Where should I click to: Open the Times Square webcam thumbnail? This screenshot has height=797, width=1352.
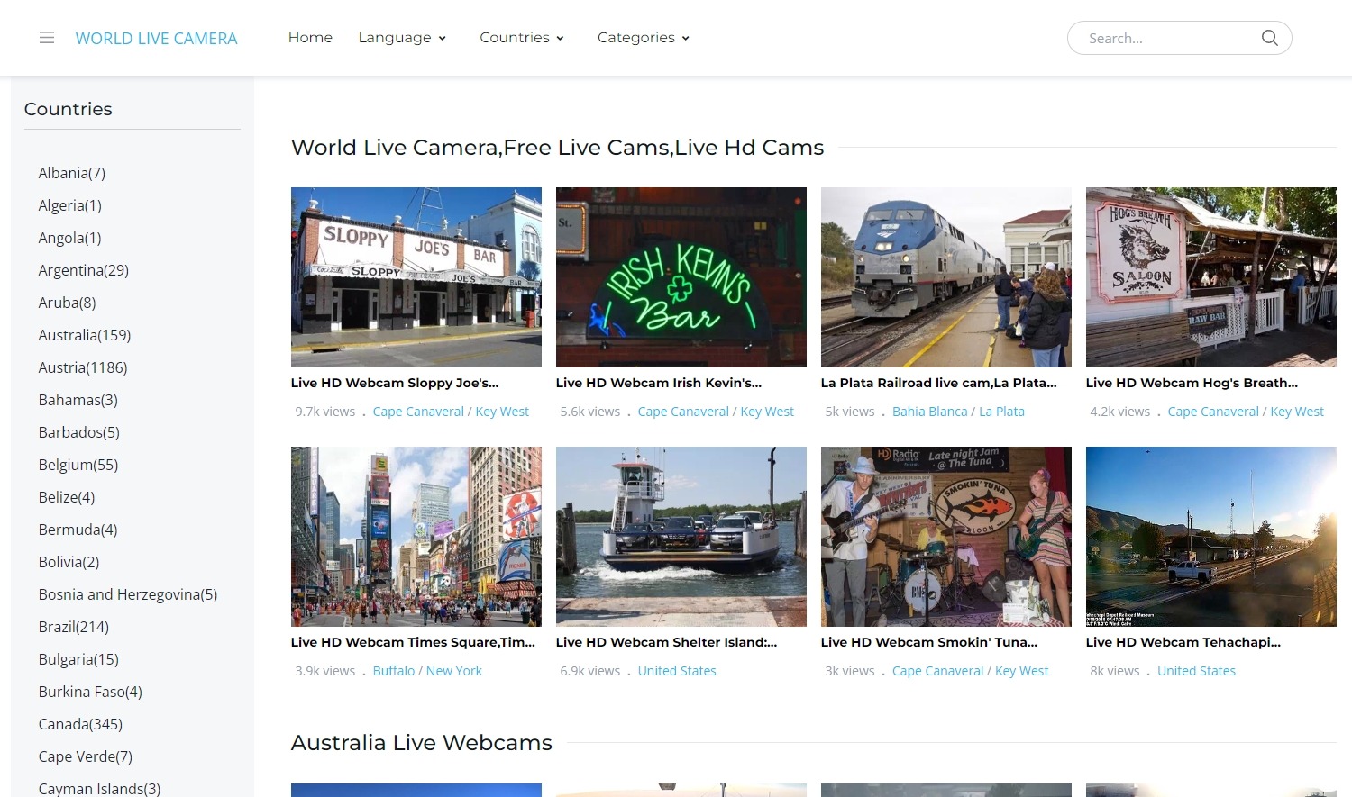click(416, 537)
